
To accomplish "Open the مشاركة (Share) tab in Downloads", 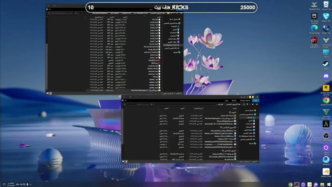I will (x=234, y=101).
